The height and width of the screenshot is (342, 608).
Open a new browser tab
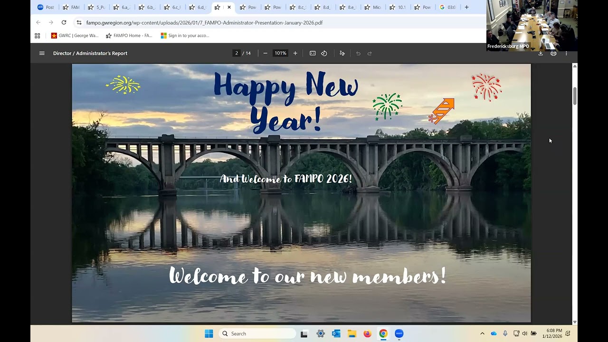[x=466, y=7]
